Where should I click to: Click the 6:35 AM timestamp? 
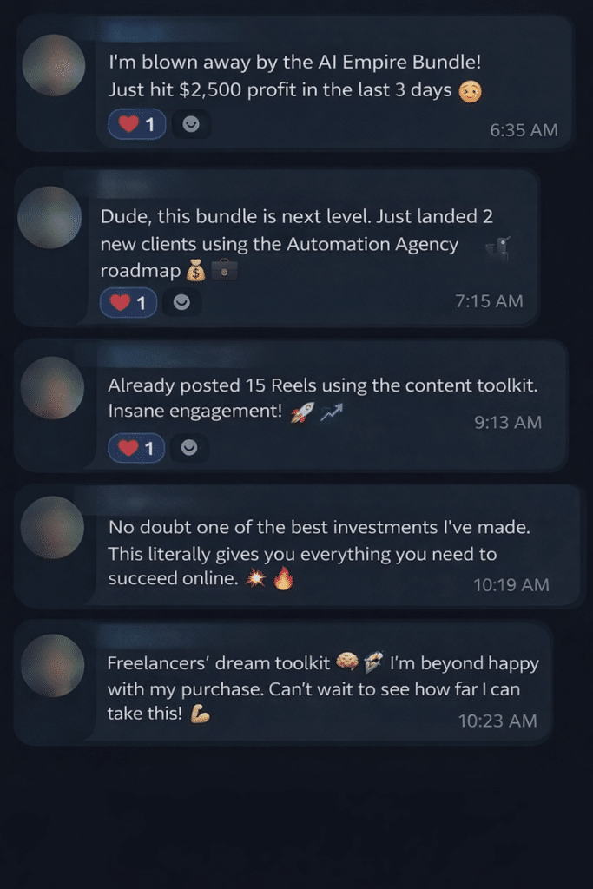(523, 129)
